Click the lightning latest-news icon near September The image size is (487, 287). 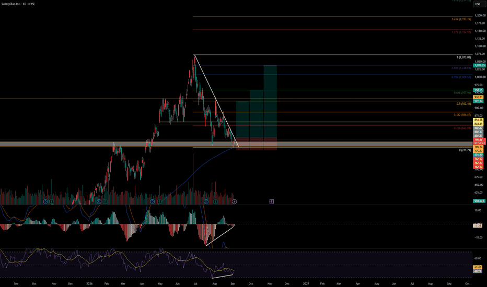pyautogui.click(x=234, y=201)
